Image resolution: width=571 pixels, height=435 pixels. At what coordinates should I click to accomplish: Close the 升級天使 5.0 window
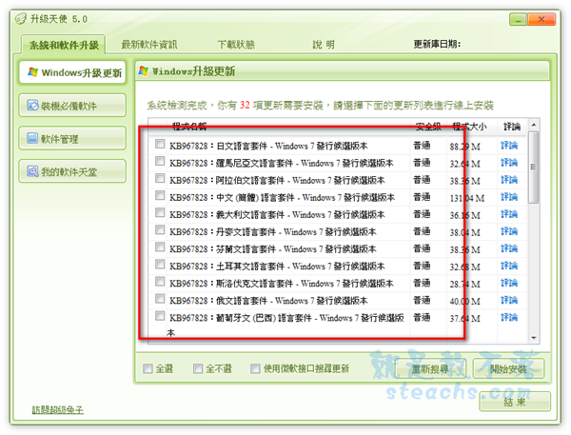click(x=541, y=19)
